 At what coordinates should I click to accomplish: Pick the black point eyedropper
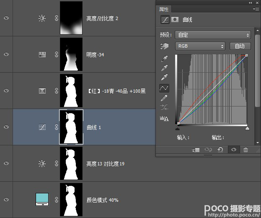pos(165,58)
